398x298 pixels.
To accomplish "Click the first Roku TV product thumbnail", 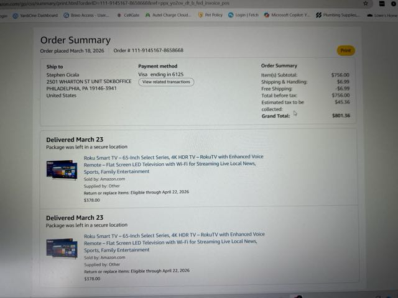I will pyautogui.click(x=62, y=169).
